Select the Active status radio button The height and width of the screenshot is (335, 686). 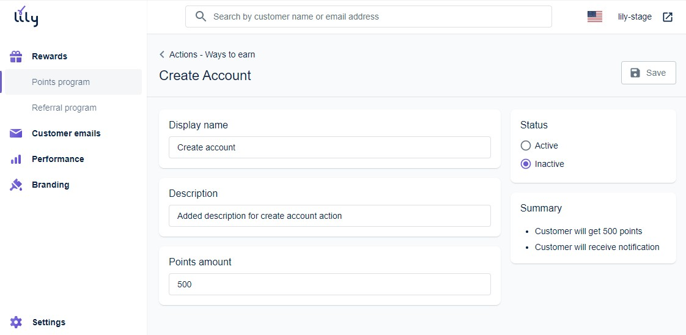pos(526,145)
